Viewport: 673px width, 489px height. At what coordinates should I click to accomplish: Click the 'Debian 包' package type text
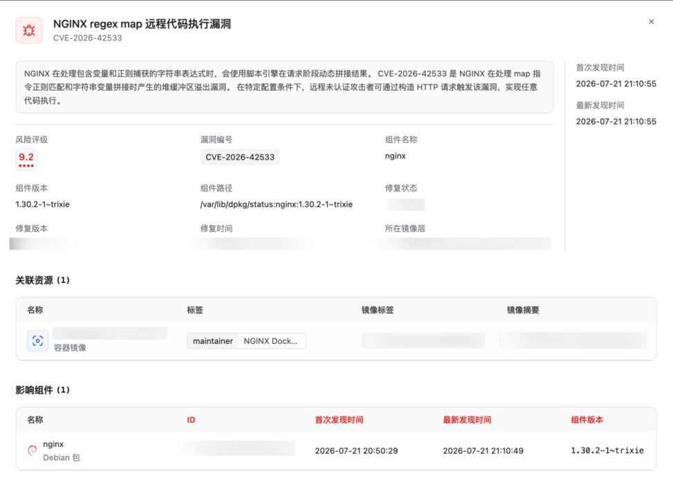pos(61,458)
